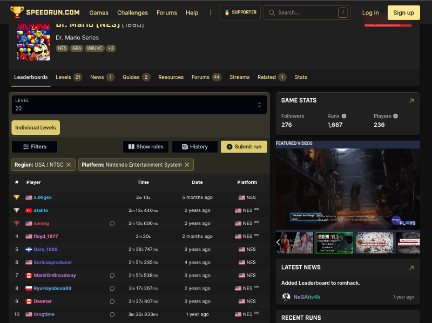Click the WiiUVC platform tag

pyautogui.click(x=94, y=48)
